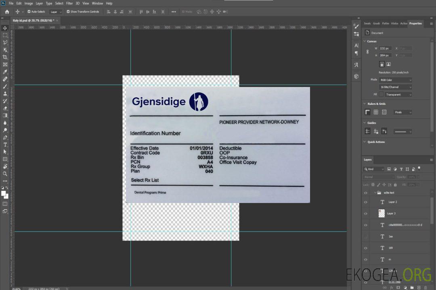Viewport: 436px width, 290px height.
Task: Pick the Eyedropper tool
Action: pyautogui.click(x=5, y=72)
